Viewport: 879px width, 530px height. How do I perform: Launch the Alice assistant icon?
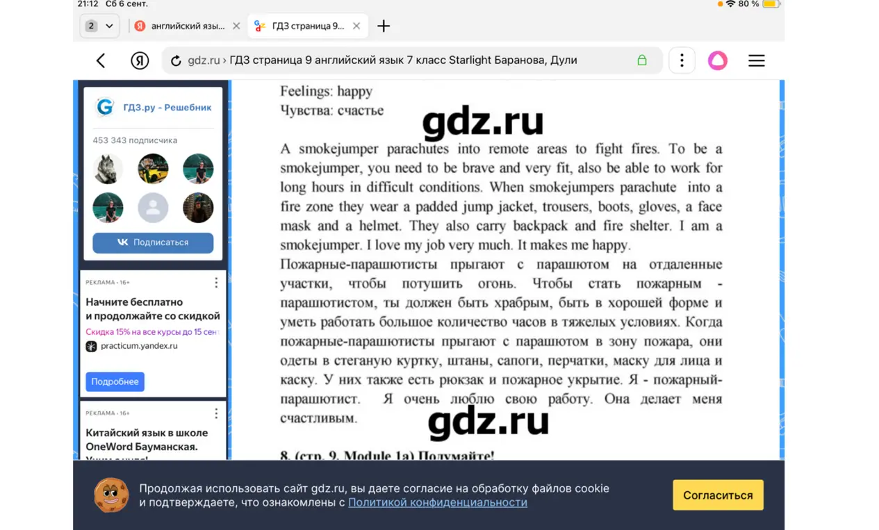coord(718,60)
